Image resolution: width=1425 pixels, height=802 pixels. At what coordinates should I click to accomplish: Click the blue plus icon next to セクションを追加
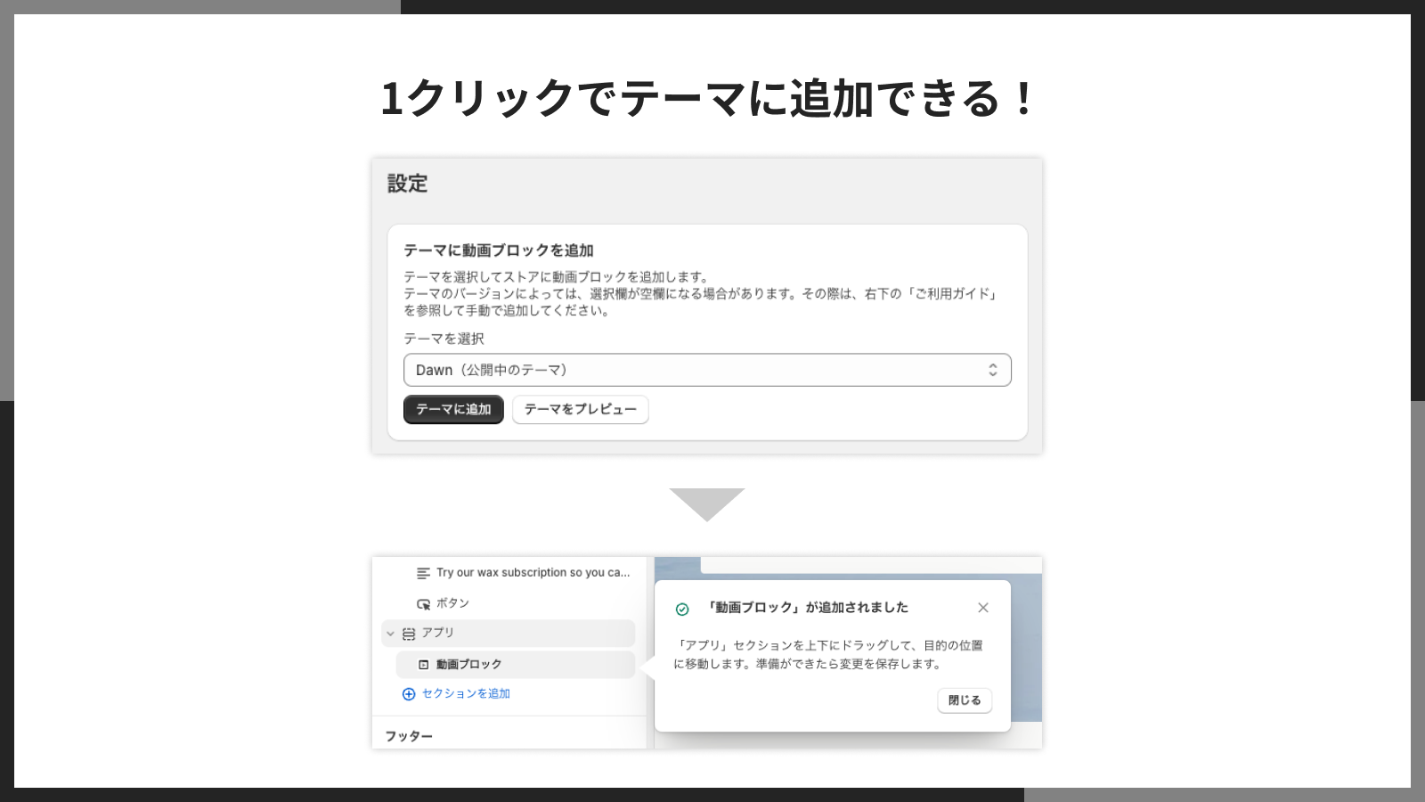point(408,693)
